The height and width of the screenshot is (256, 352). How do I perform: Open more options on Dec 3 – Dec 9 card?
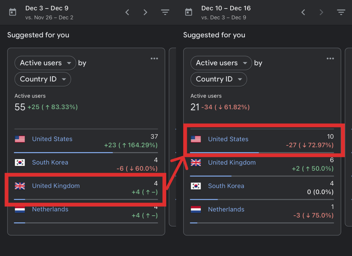point(154,58)
